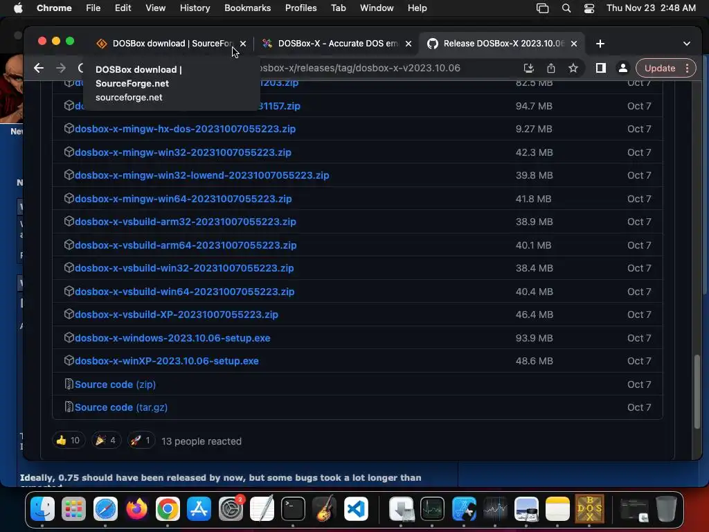709x532 pixels.
Task: Download dosbox-x-vsbuild-arm32 zip
Action: click(x=186, y=222)
